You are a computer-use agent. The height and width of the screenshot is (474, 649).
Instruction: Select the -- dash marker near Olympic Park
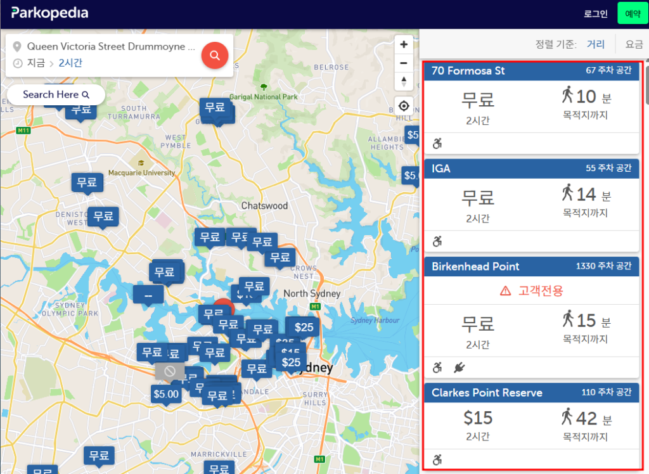(x=148, y=295)
